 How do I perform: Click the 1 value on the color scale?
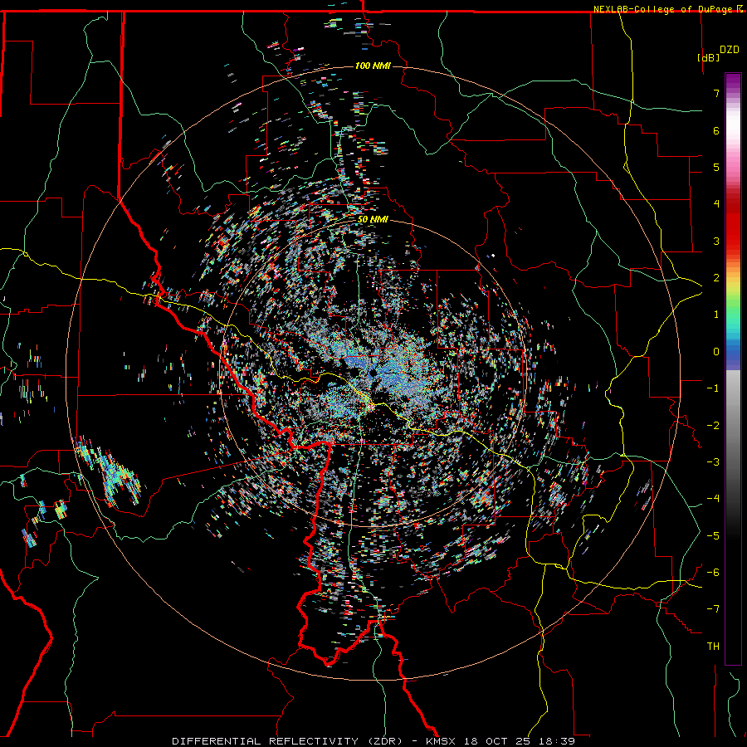point(716,315)
